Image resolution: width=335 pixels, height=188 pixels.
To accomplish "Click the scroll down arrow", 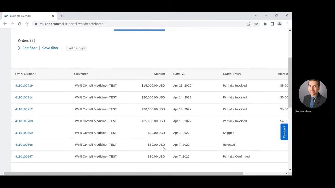I will (290, 170).
